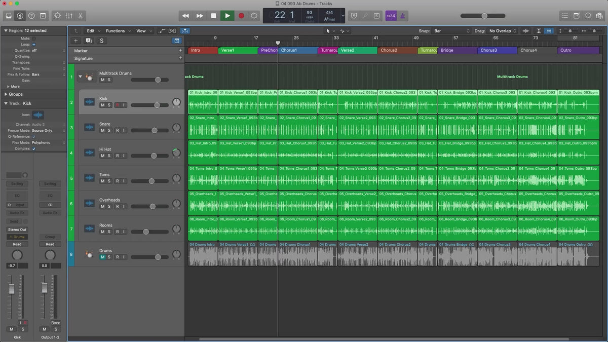The width and height of the screenshot is (608, 342).
Task: Click the Replace mode X icon
Action: [354, 16]
